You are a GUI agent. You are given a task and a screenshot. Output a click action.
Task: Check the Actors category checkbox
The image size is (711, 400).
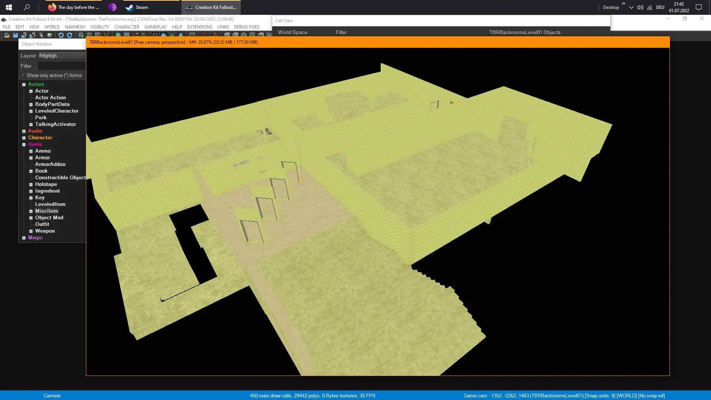click(23, 84)
